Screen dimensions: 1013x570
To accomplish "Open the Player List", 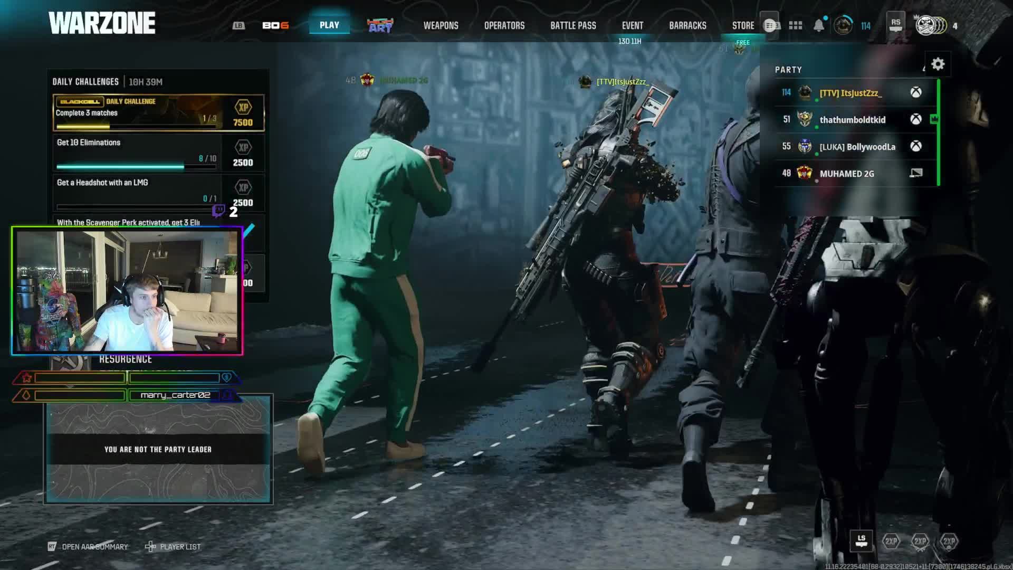I will [x=180, y=547].
